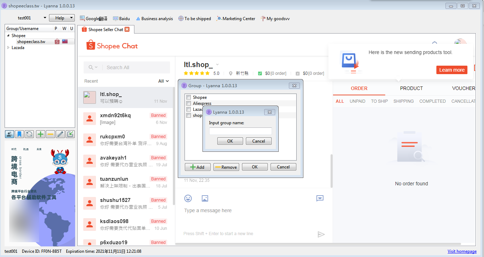Open Google翻译 shortcut in toolbar
484x257 pixels.
coord(93,18)
